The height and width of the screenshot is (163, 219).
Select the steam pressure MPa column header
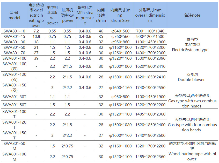[x=85, y=15]
